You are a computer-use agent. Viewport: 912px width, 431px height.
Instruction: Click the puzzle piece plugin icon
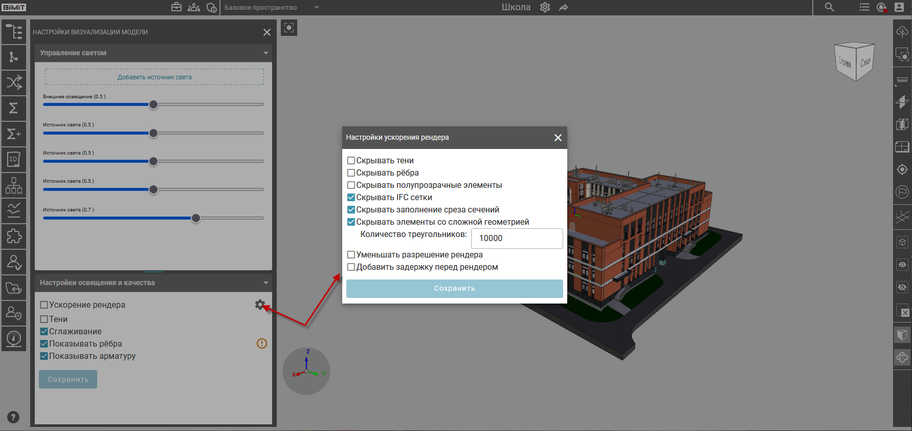(14, 236)
